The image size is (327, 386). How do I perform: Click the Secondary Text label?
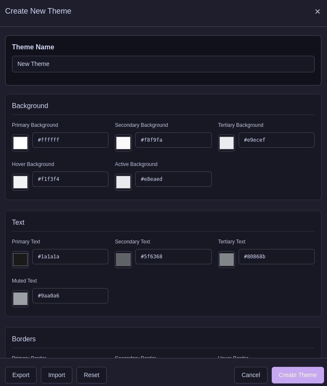tap(132, 242)
